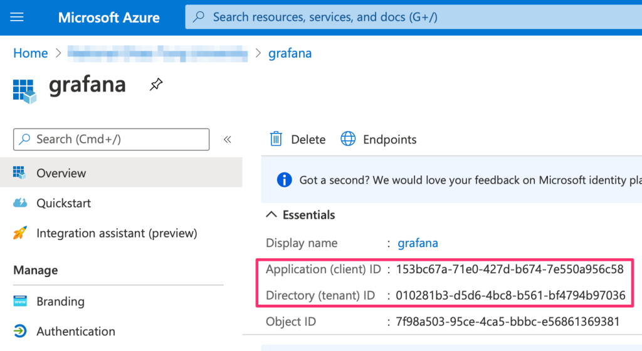
Task: Click the Quickstart cloud icon
Action: (20, 202)
